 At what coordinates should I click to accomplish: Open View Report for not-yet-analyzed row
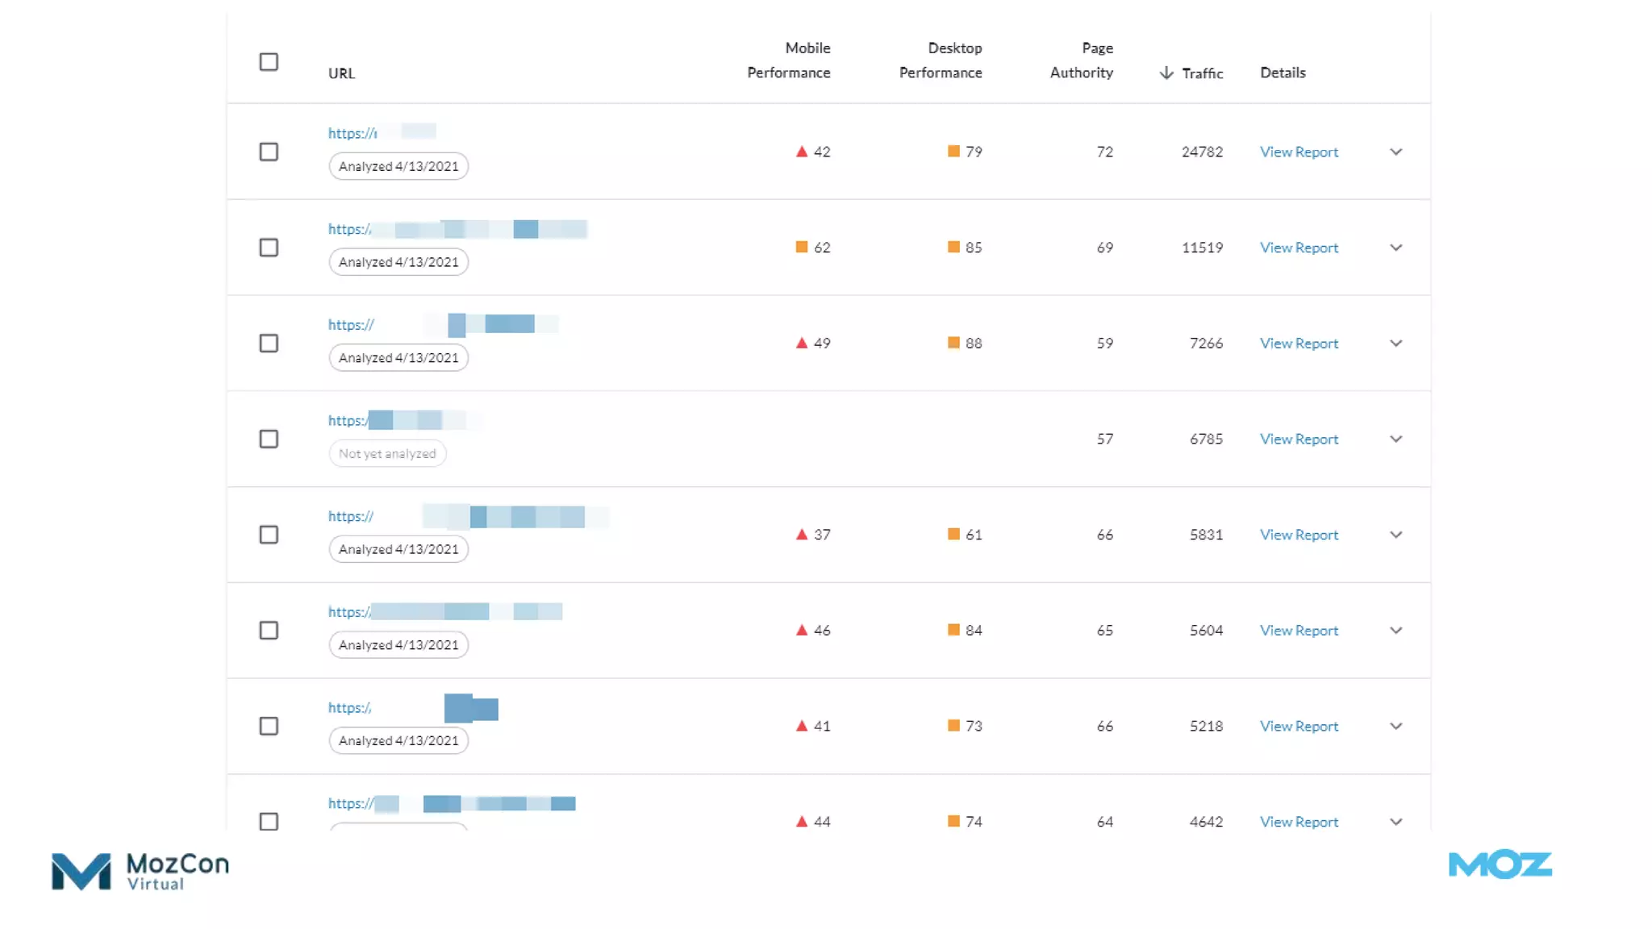click(x=1299, y=439)
